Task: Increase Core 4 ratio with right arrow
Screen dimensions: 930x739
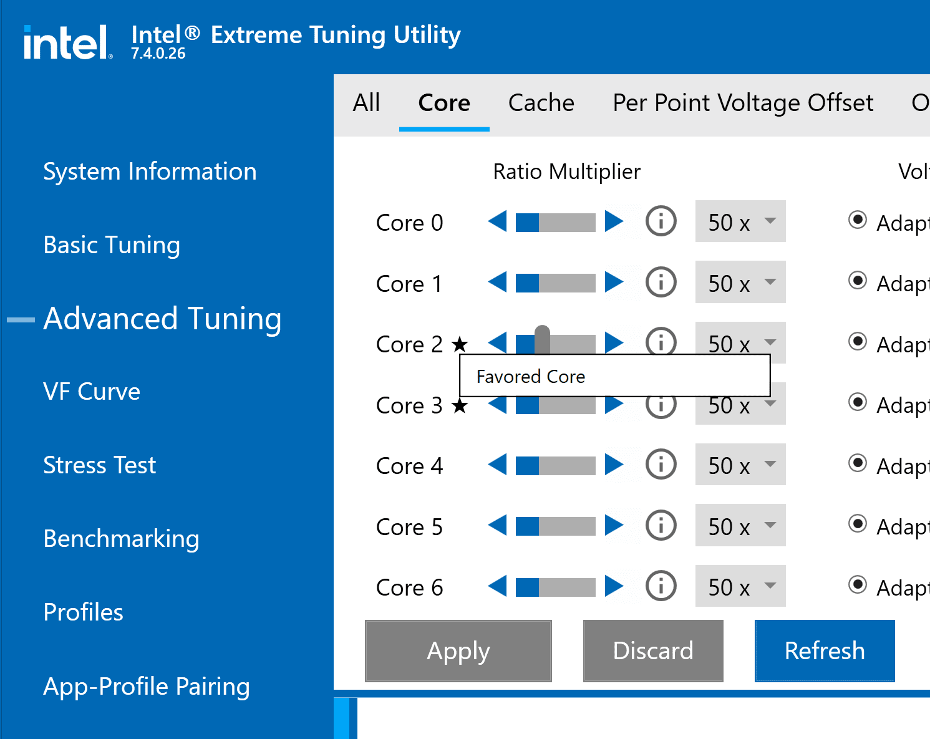Action: point(614,465)
